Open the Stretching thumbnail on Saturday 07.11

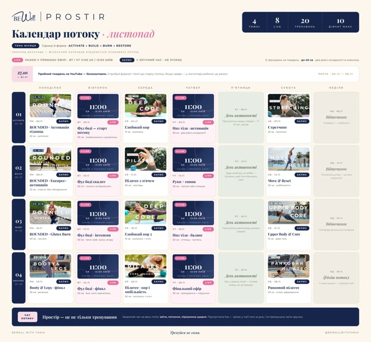click(288, 106)
